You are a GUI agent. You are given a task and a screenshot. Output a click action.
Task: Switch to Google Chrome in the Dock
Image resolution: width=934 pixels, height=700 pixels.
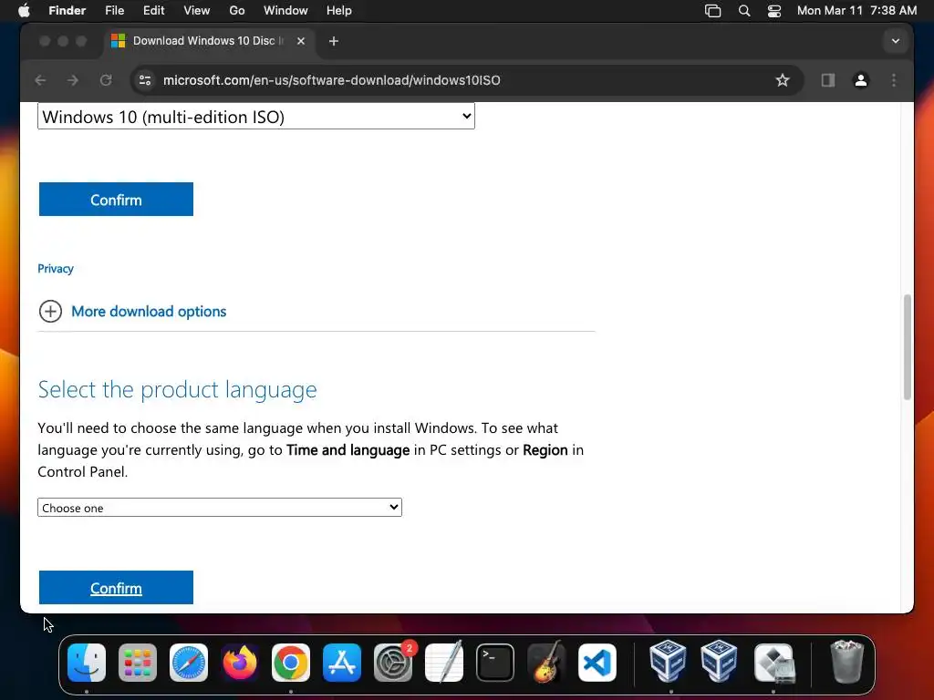pos(291,662)
